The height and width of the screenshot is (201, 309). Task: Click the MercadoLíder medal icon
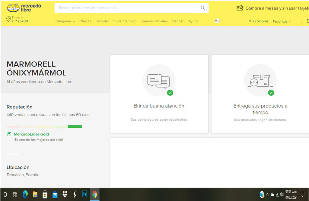tap(9, 134)
